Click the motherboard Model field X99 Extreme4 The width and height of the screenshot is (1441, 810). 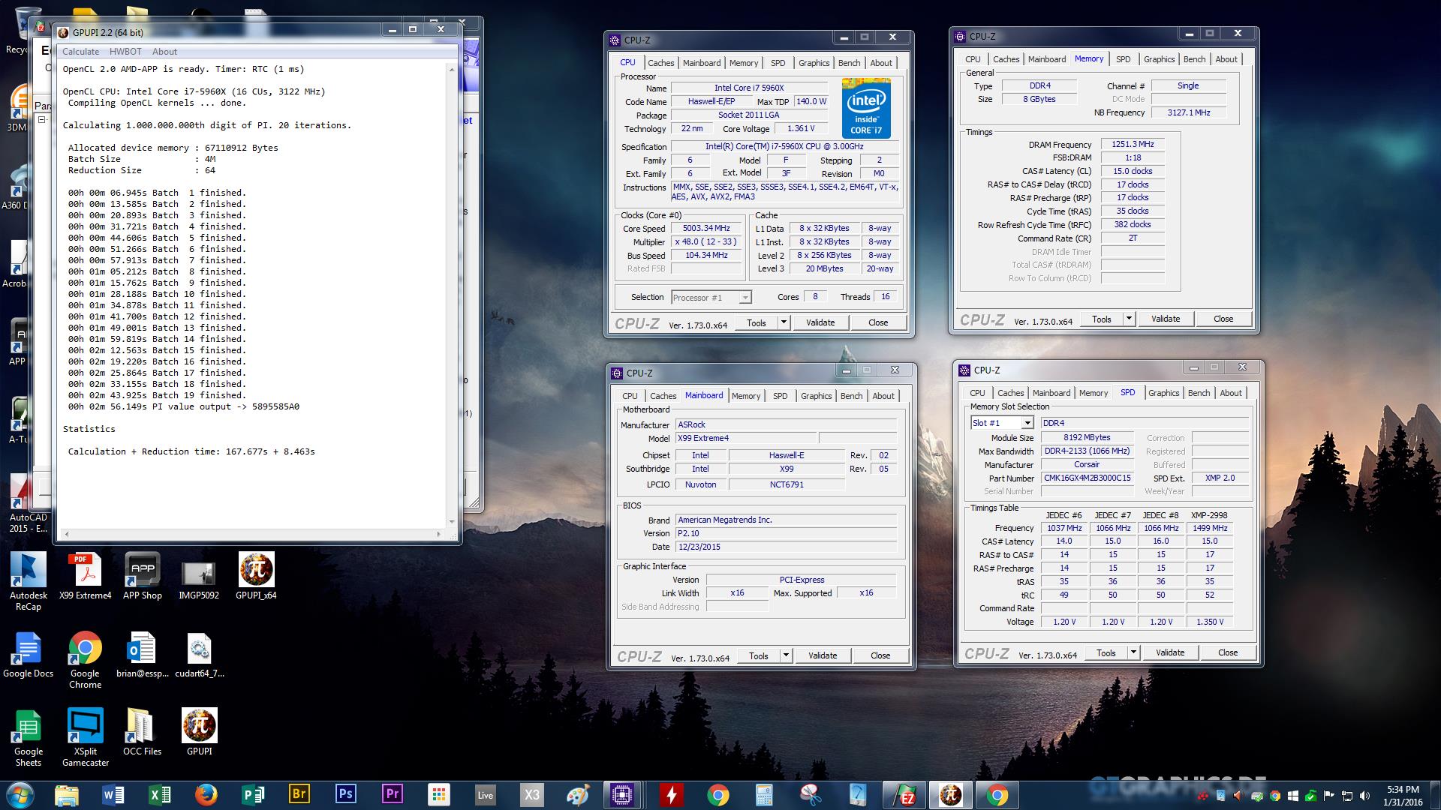(x=745, y=439)
